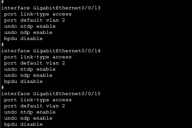Click 'port default vlan 2' under GigabitEthernet0/0/15
192x128 pixels.
point(34,106)
